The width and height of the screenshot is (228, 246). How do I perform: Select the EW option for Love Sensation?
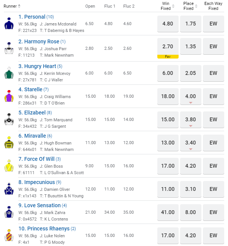[213, 212]
